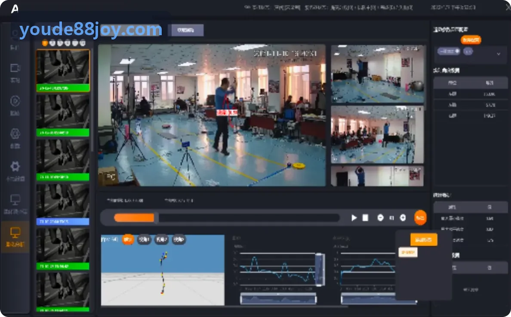
Task: Select the second page dot above thumbnails
Action: (52, 43)
